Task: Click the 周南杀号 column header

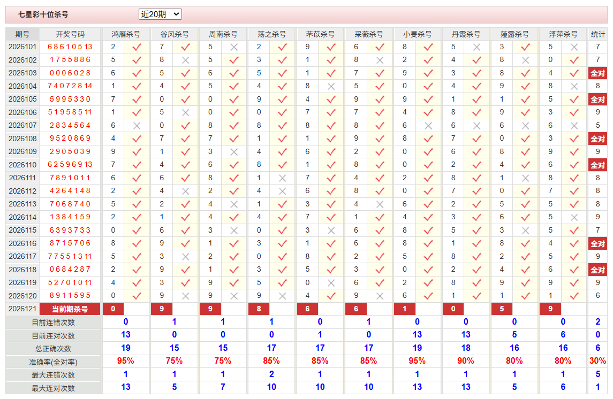Action: [x=223, y=34]
